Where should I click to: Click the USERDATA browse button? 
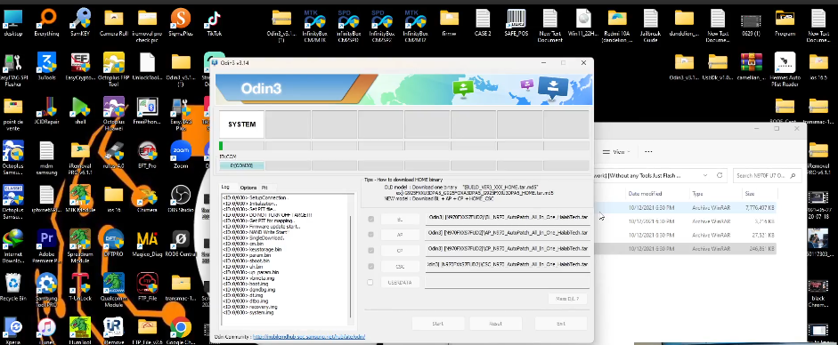coord(400,282)
